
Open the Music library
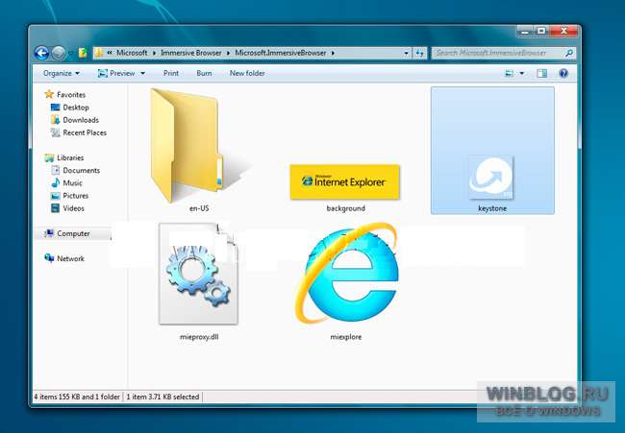pos(72,183)
